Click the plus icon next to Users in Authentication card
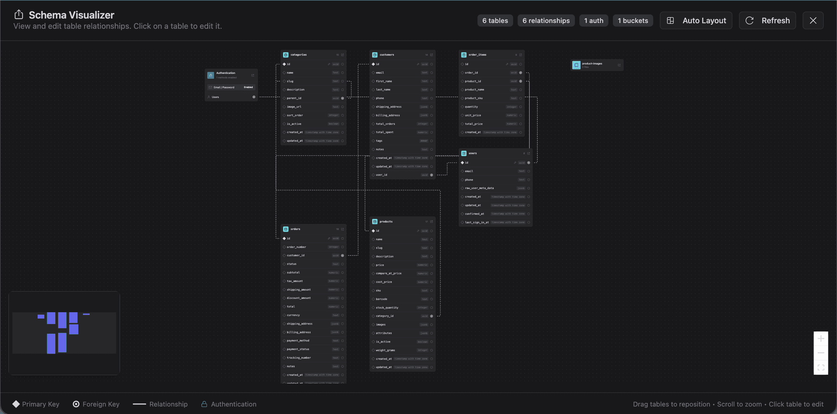837x414 pixels. (253, 97)
